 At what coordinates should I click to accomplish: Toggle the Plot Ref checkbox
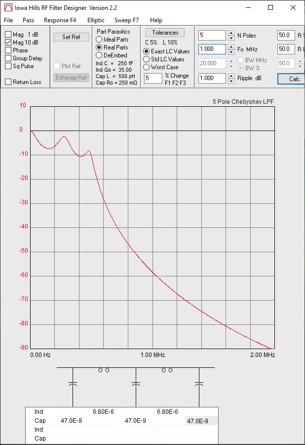pyautogui.click(x=57, y=66)
